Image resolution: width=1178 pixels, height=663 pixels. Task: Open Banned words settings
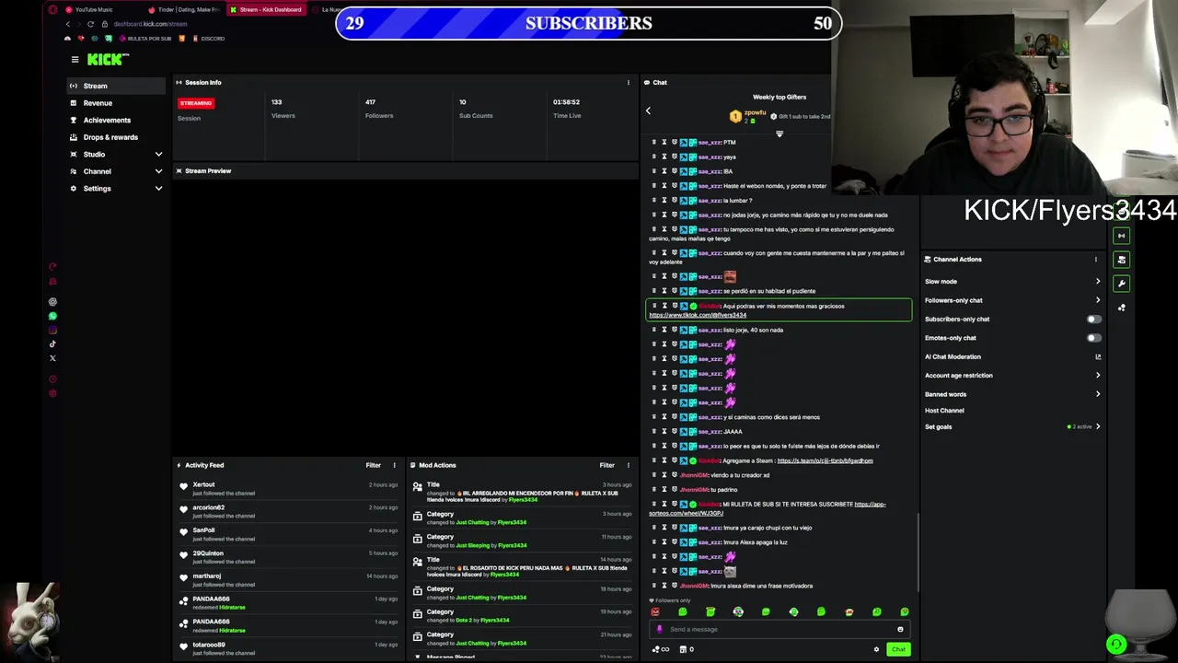click(x=1012, y=394)
